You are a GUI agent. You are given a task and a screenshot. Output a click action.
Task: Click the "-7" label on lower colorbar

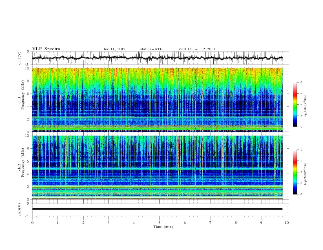click(x=301, y=194)
